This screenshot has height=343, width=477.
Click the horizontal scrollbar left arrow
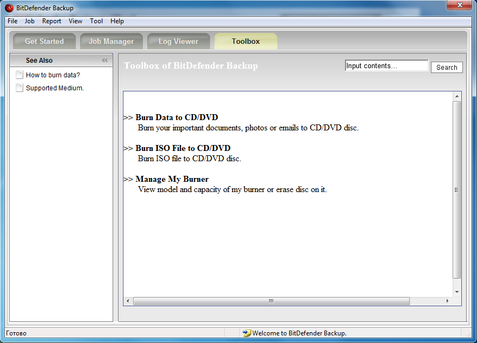tap(128, 301)
